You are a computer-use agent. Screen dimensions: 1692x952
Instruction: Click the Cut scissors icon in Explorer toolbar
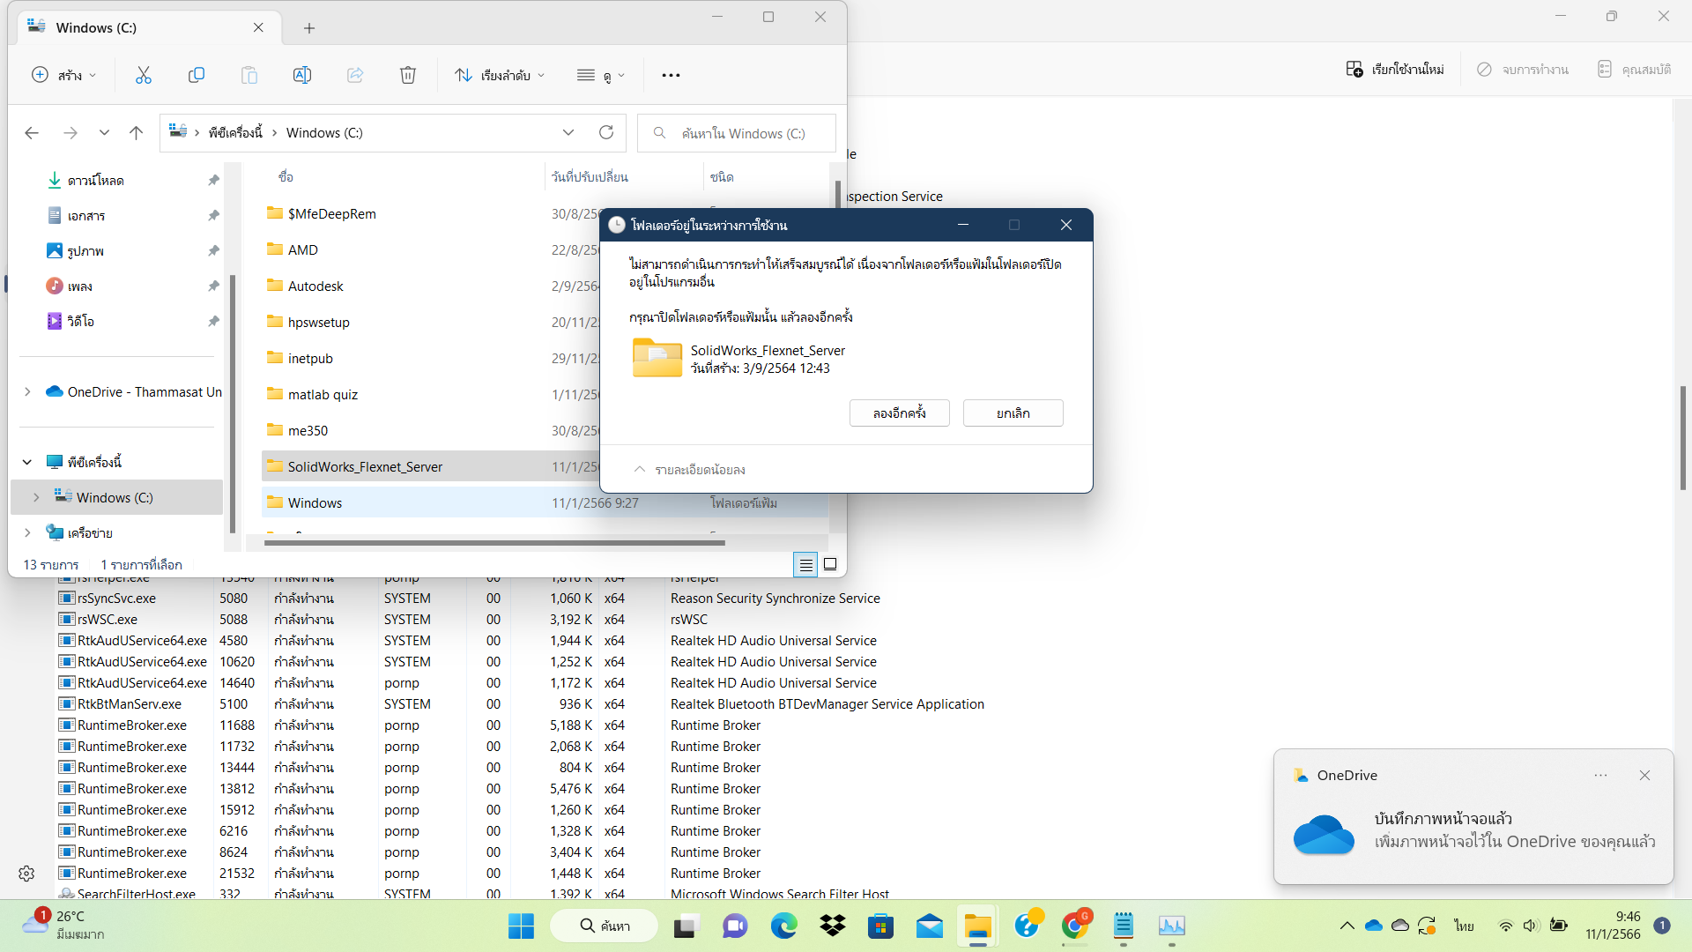(144, 75)
